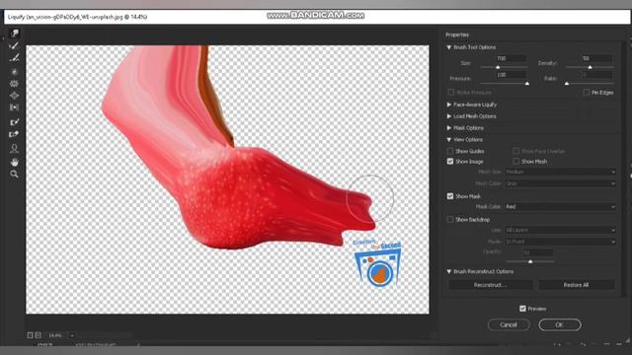Click the Reconstruct... button
Image resolution: width=632 pixels, height=355 pixels.
coord(491,285)
